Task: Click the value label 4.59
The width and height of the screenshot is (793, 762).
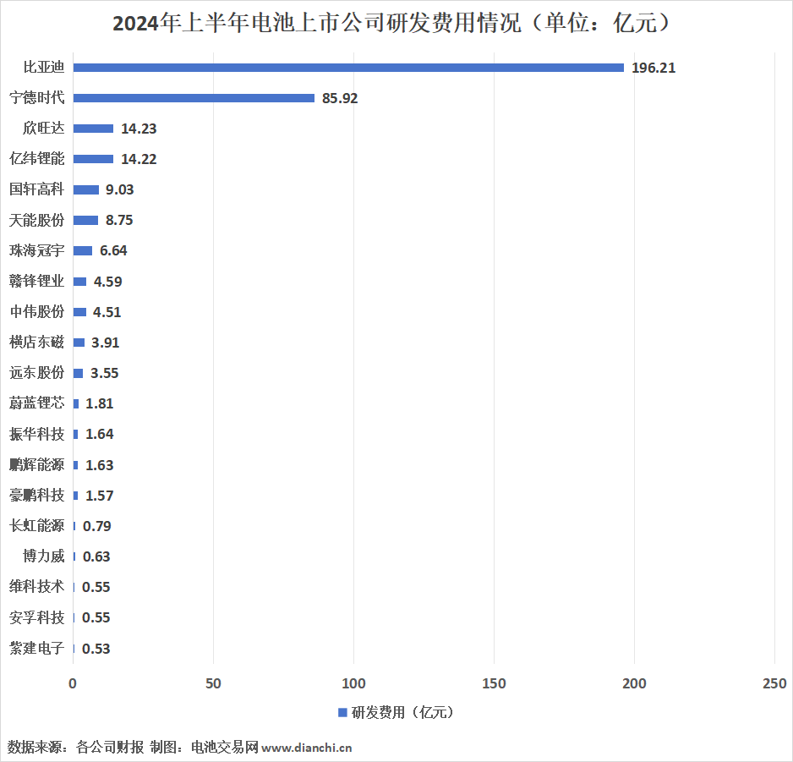Action: point(107,282)
